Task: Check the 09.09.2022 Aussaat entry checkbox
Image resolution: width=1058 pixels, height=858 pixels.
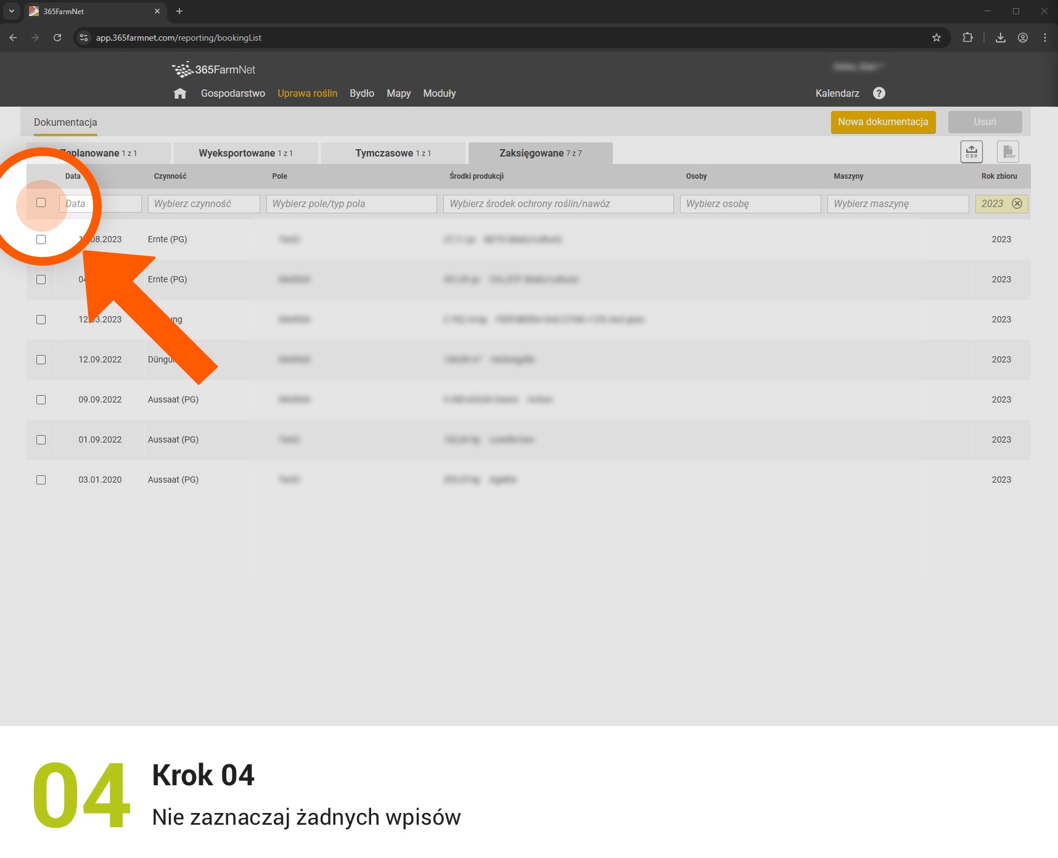Action: pyautogui.click(x=41, y=400)
